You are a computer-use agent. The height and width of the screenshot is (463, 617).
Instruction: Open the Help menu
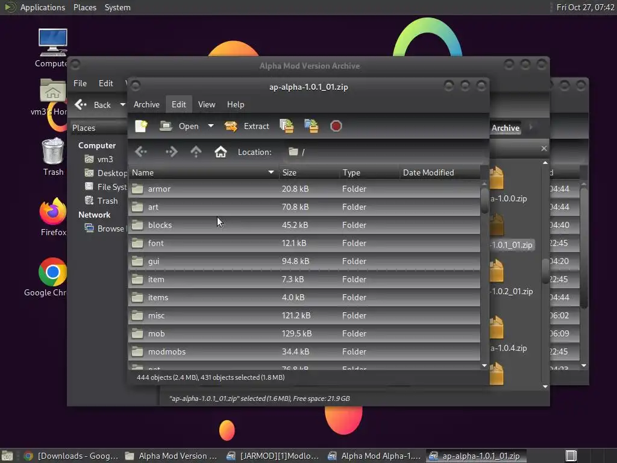tap(236, 104)
